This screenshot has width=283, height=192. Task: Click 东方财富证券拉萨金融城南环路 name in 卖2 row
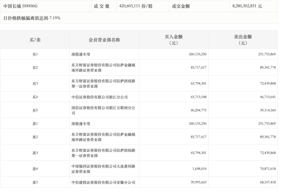103,137
